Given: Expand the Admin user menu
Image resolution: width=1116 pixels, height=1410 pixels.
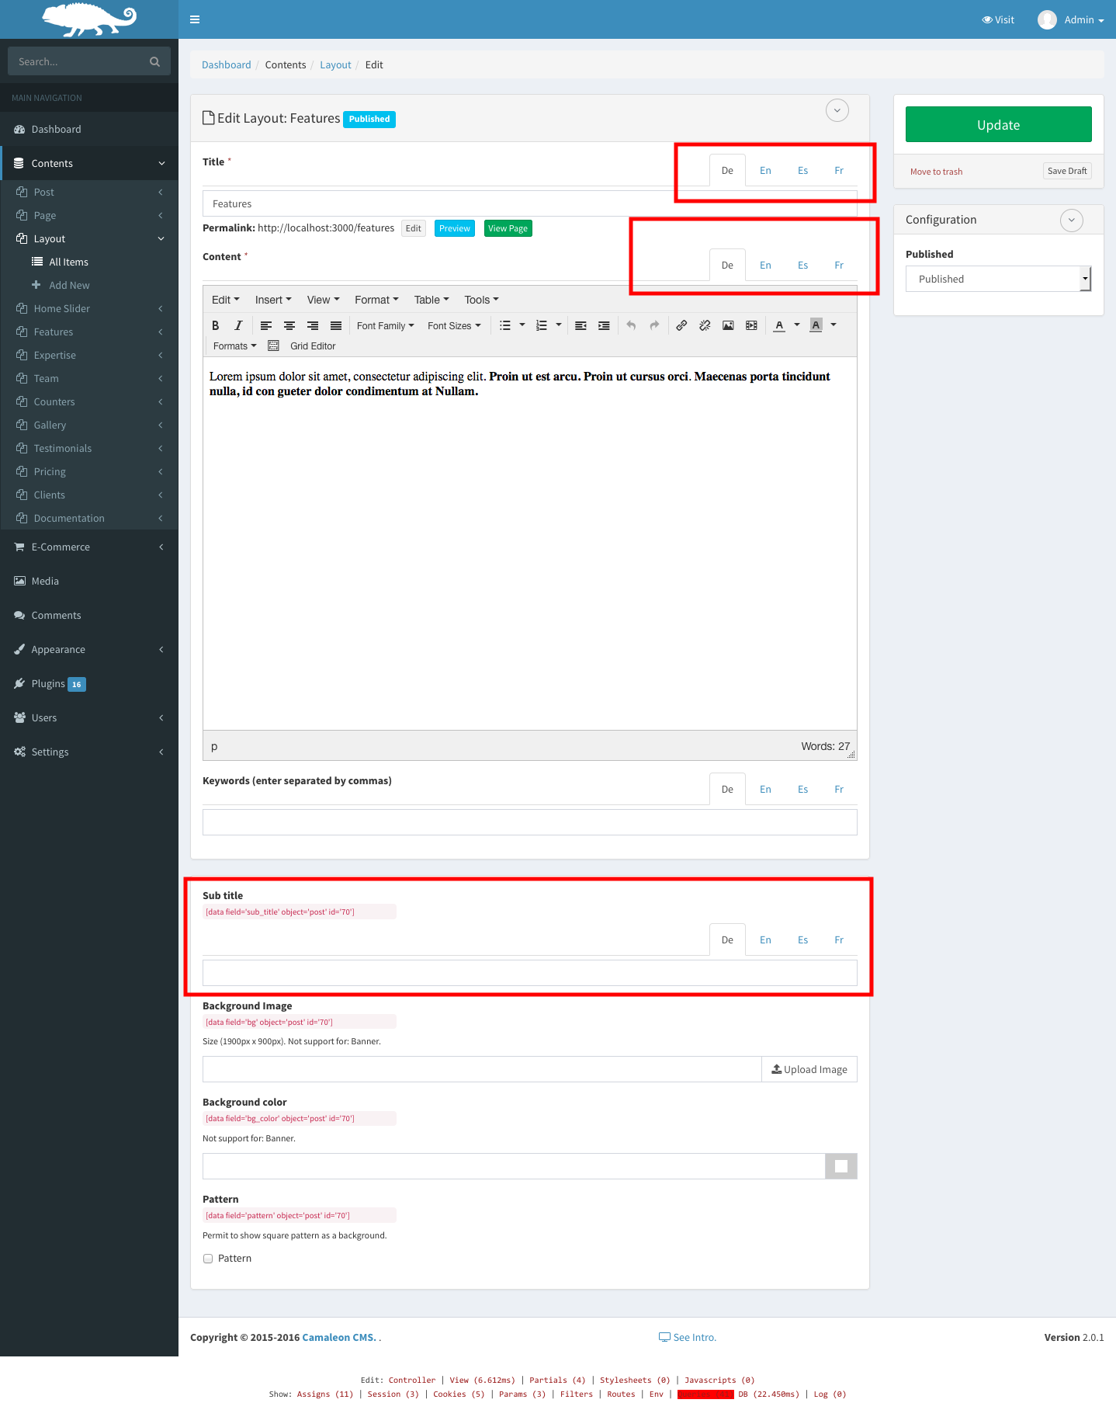Looking at the screenshot, I should pyautogui.click(x=1072, y=19).
